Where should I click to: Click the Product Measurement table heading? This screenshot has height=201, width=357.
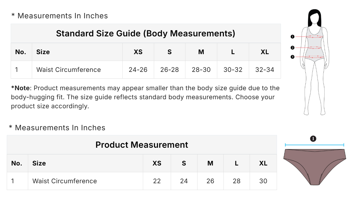coord(142,145)
